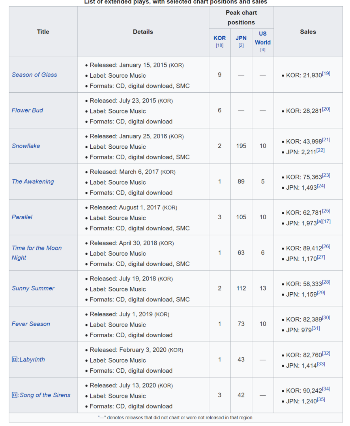Click the JPN peak value 195
Screen dimensions: 350x426
coord(241,146)
